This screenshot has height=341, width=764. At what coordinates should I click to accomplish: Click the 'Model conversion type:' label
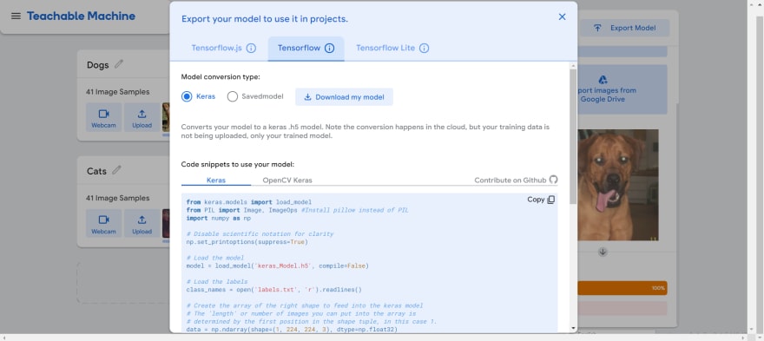pos(221,77)
